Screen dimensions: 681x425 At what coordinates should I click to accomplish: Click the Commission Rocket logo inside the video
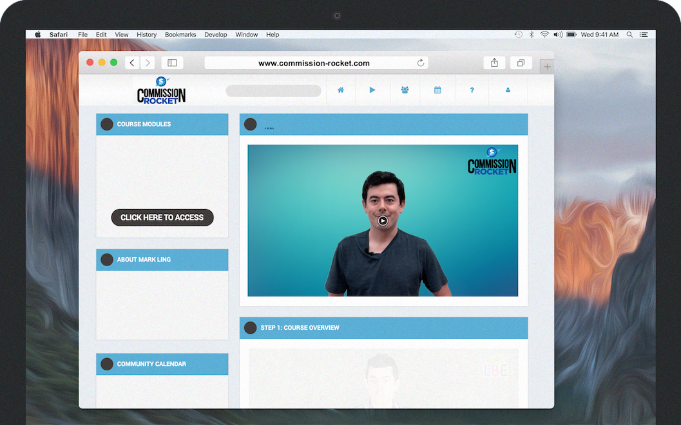click(x=492, y=161)
